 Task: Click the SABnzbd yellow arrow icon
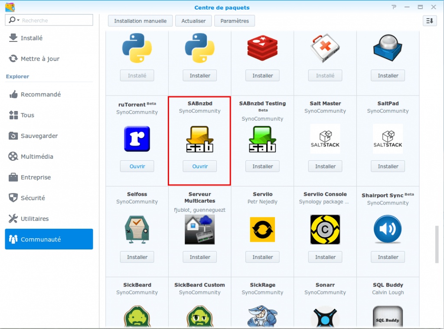pos(199,139)
